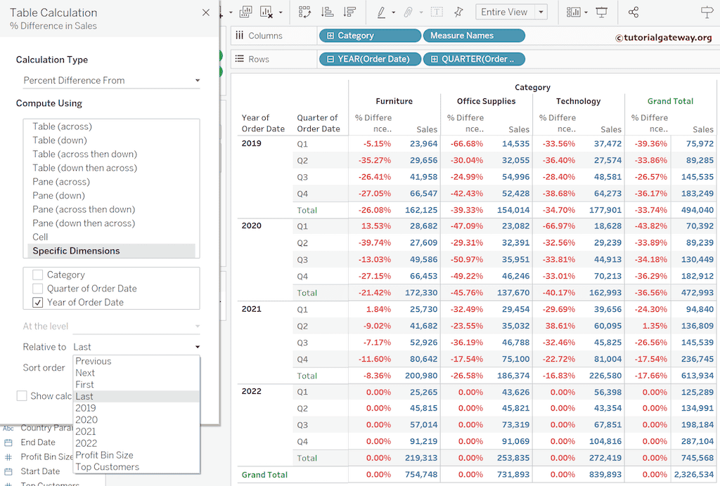
Task: Click the Sort Descending toolbar icon
Action: [349, 12]
